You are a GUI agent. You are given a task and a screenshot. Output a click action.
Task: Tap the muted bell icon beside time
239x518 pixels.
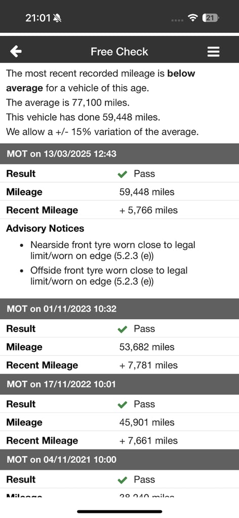(x=57, y=18)
